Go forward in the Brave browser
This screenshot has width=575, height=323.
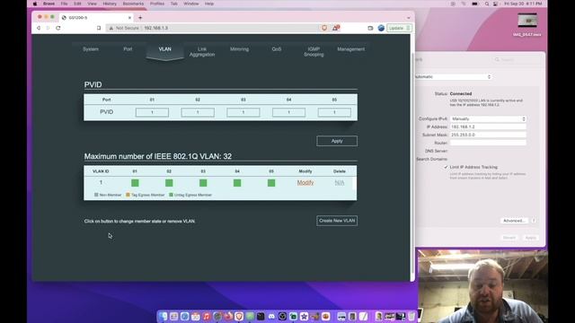point(48,28)
